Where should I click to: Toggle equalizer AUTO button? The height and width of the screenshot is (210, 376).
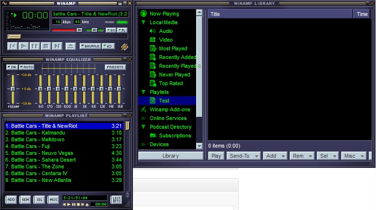(27, 67)
